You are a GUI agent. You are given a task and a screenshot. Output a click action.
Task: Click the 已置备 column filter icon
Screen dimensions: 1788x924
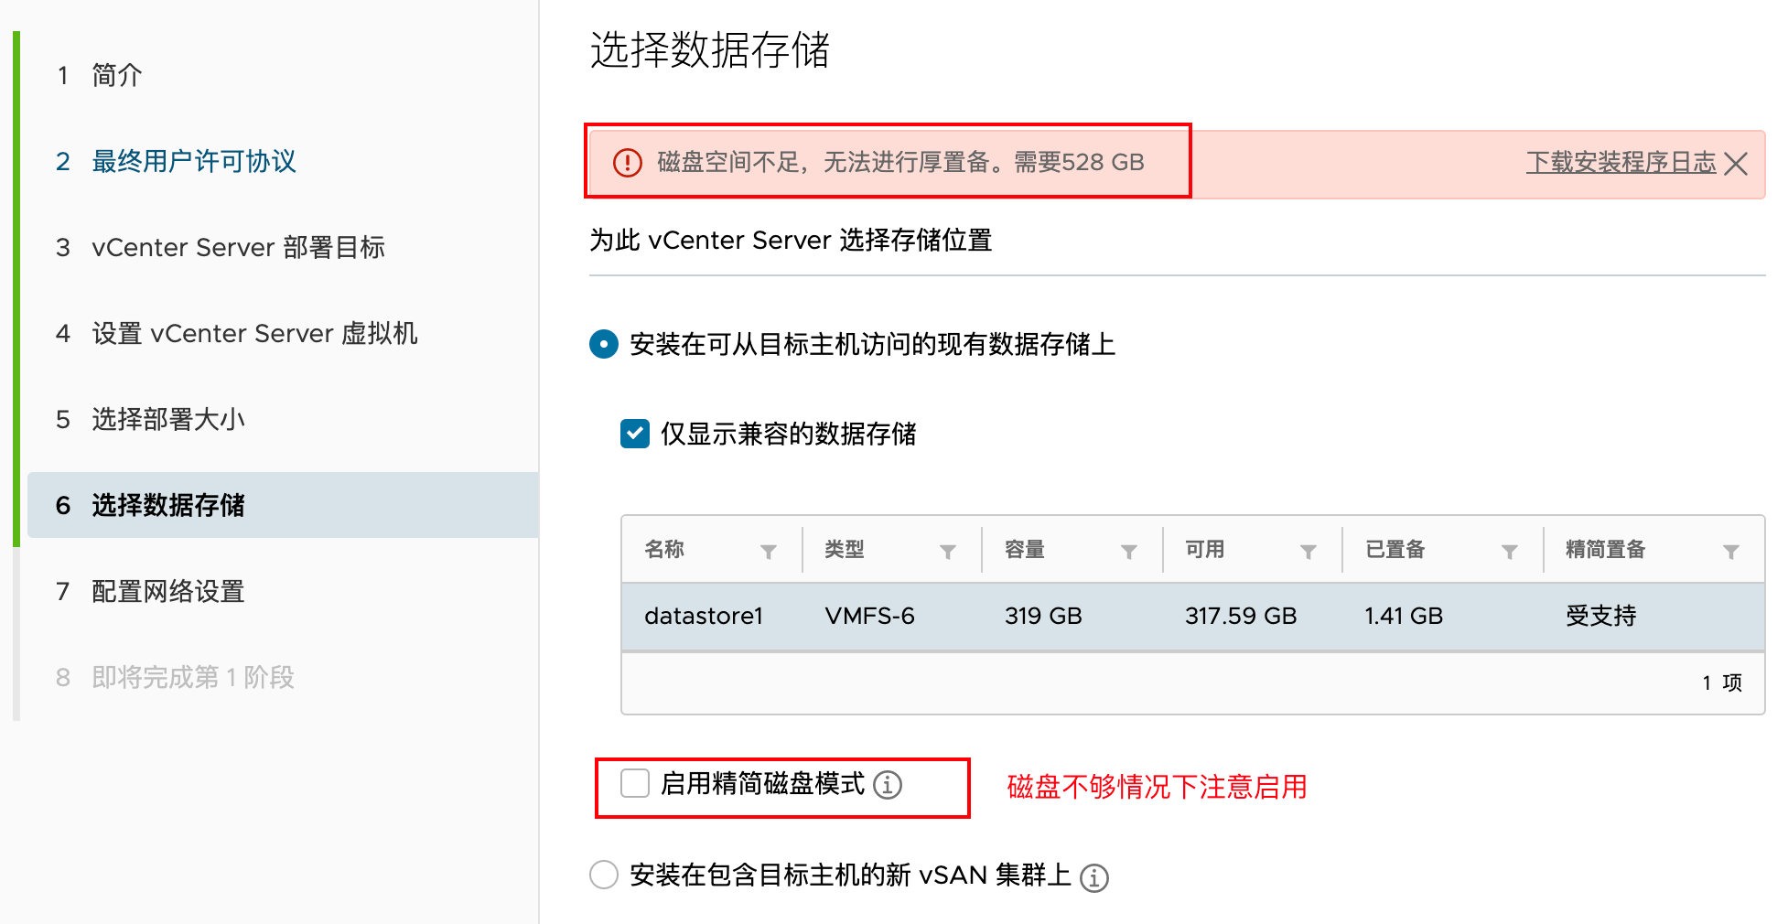coord(1510,552)
